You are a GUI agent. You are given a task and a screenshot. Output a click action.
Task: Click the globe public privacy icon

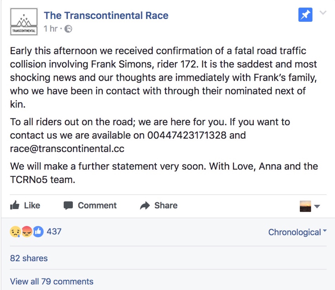pos(68,29)
